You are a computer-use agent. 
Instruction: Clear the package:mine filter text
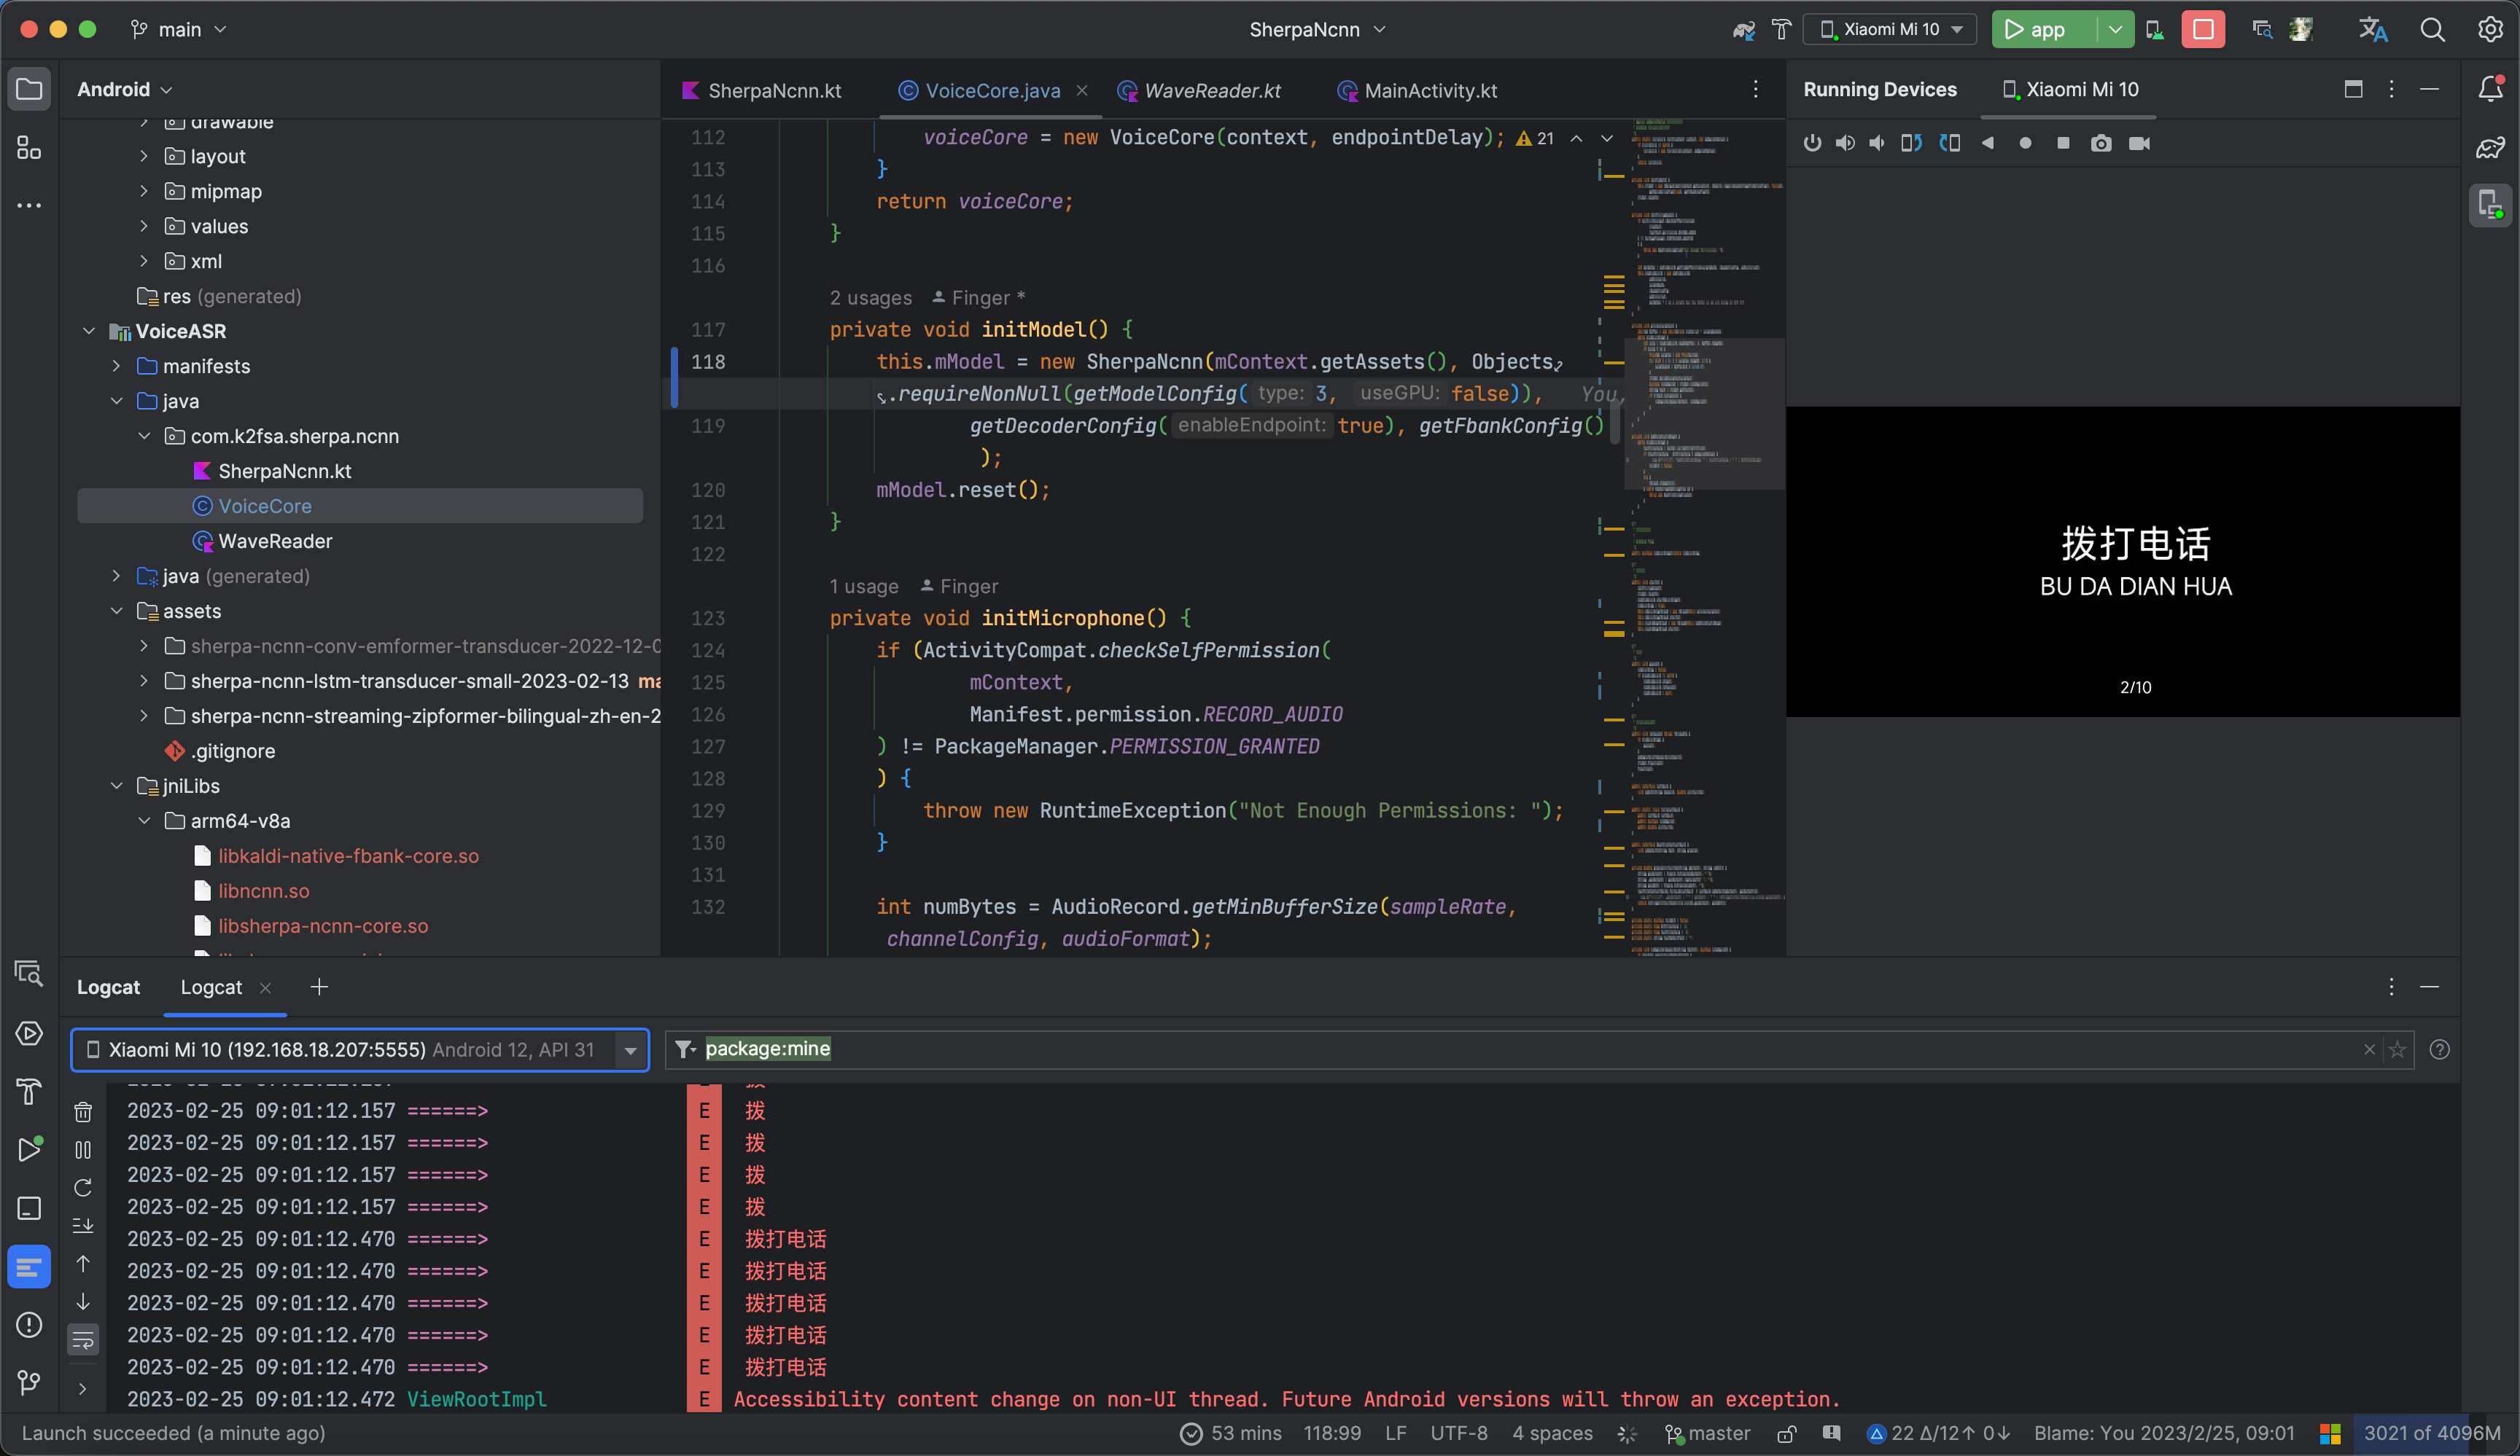pos(2368,1049)
